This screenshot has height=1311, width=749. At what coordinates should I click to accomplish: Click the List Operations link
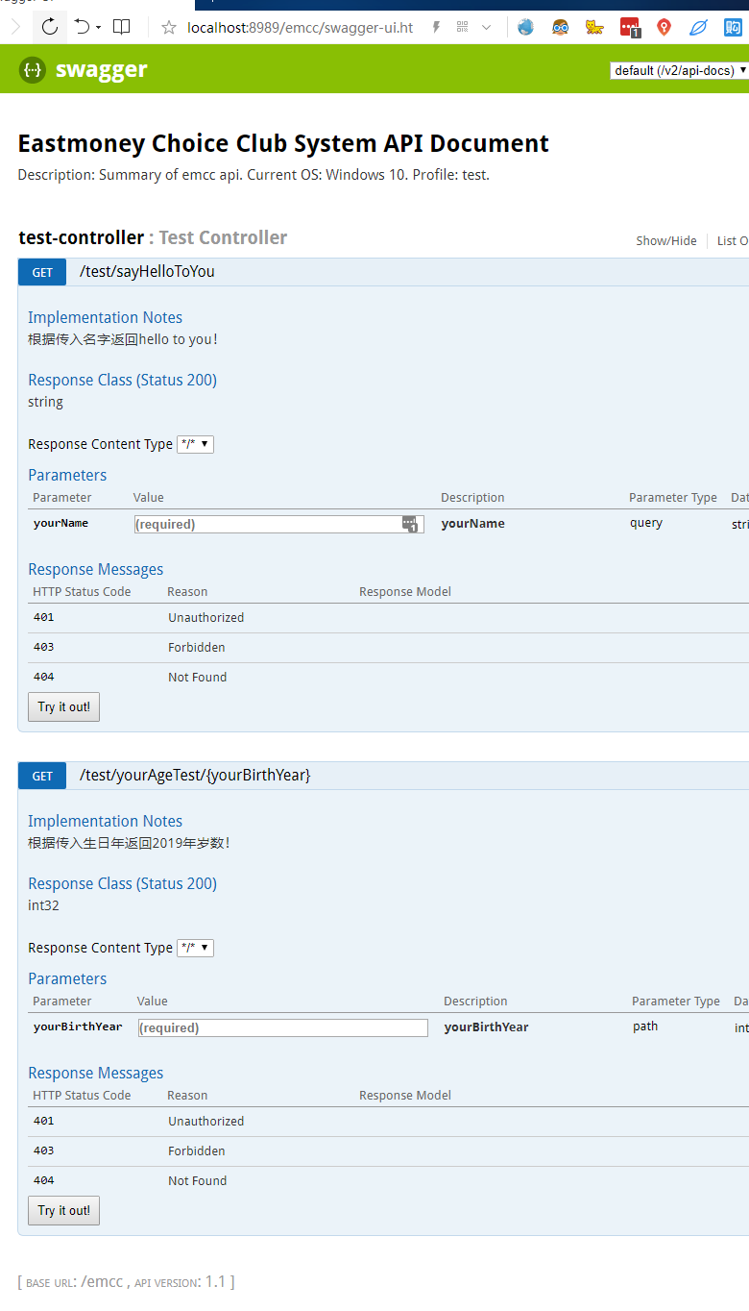tap(733, 240)
